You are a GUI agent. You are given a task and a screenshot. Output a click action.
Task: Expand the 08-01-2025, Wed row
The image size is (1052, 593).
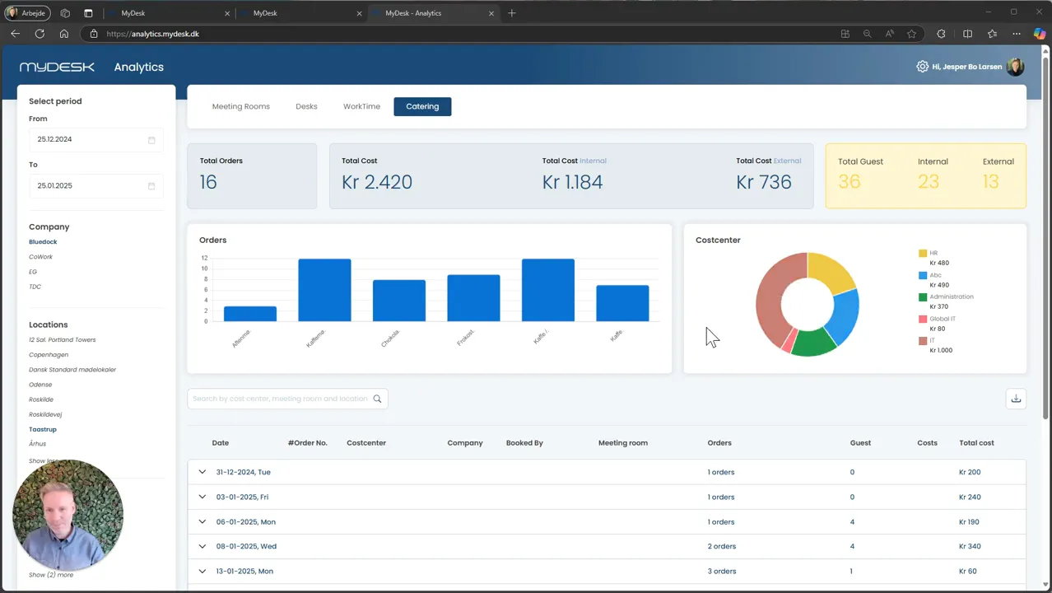pyautogui.click(x=202, y=546)
